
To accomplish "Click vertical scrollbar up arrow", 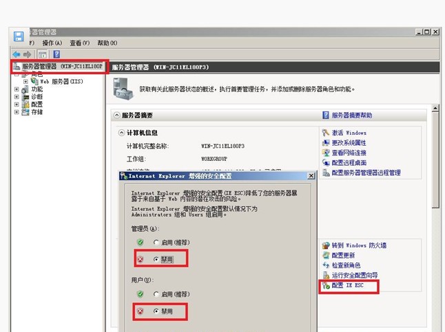I will 435,108.
